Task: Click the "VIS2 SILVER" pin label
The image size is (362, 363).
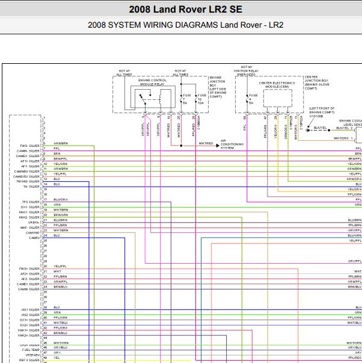Action: pos(30,315)
